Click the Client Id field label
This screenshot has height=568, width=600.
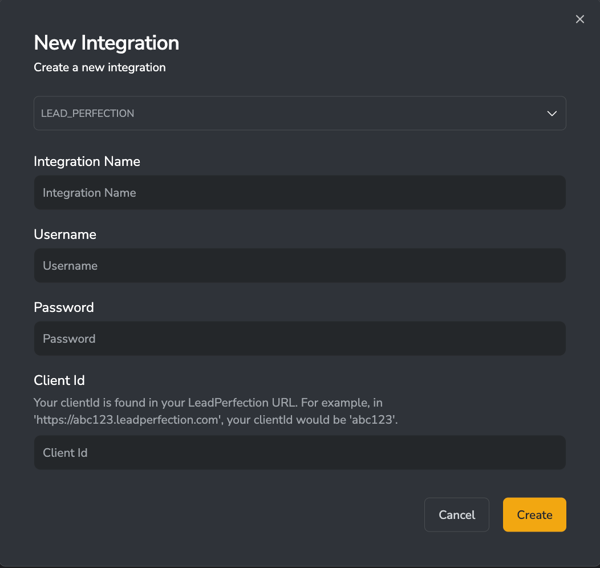(59, 380)
